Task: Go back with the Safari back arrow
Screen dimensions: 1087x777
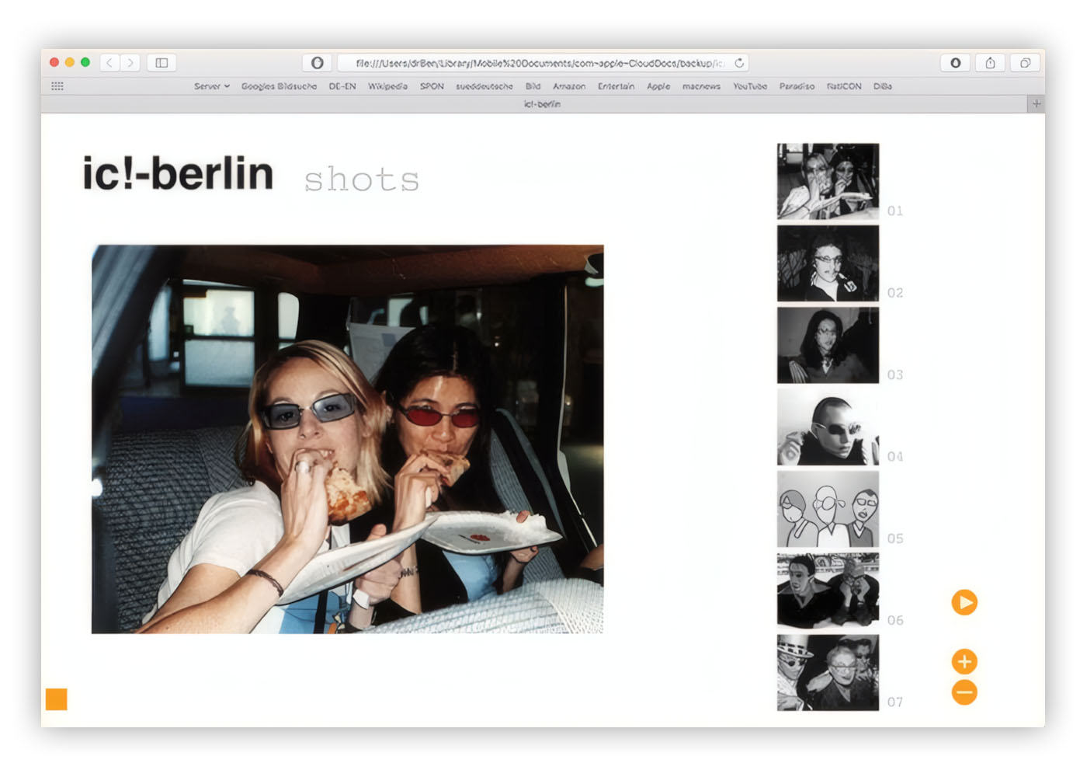Action: (x=109, y=63)
